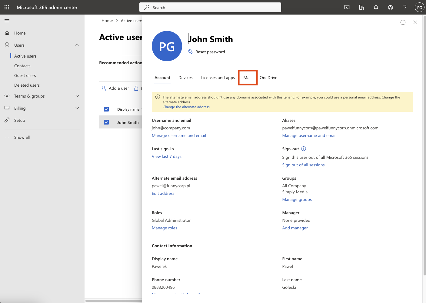Select Contacts in sidebar

pos(22,66)
